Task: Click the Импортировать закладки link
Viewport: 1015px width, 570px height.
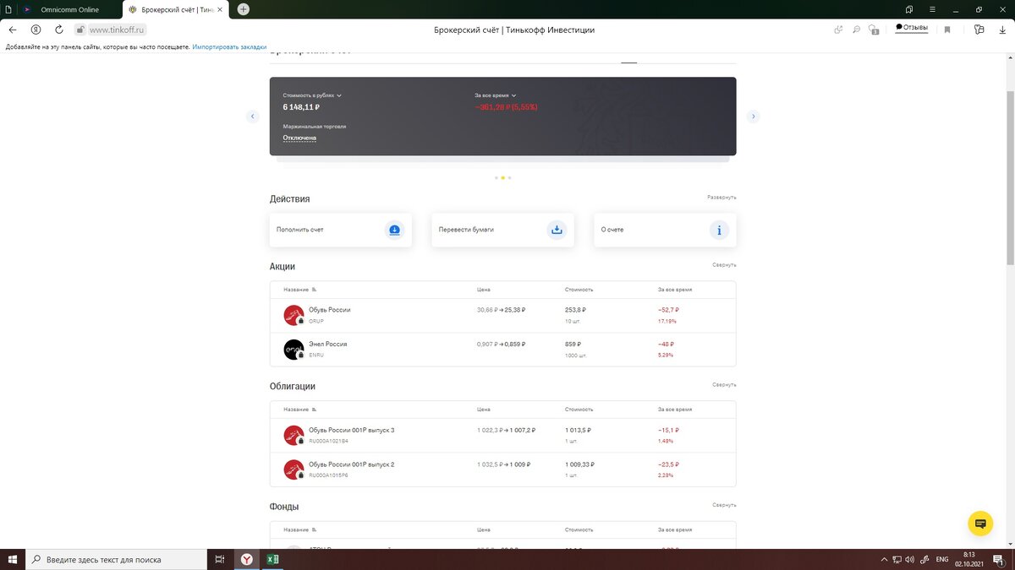Action: tap(229, 47)
